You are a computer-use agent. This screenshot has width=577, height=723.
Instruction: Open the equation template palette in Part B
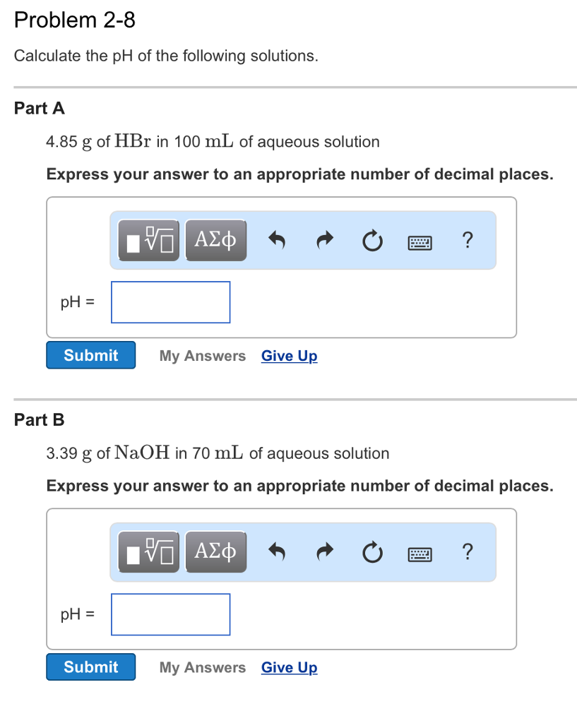point(148,552)
